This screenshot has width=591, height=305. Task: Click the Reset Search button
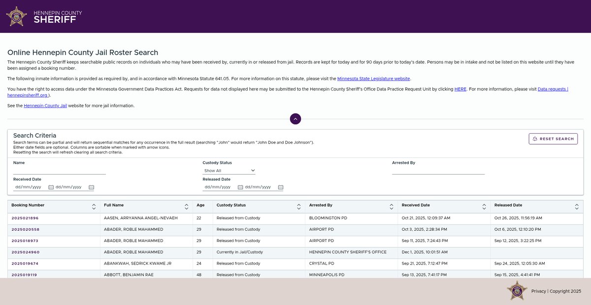point(553,139)
